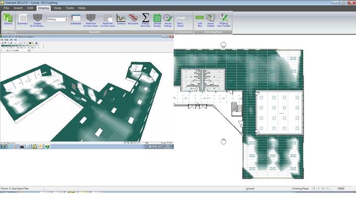Run RealTime Current Room calculation

[91, 20]
